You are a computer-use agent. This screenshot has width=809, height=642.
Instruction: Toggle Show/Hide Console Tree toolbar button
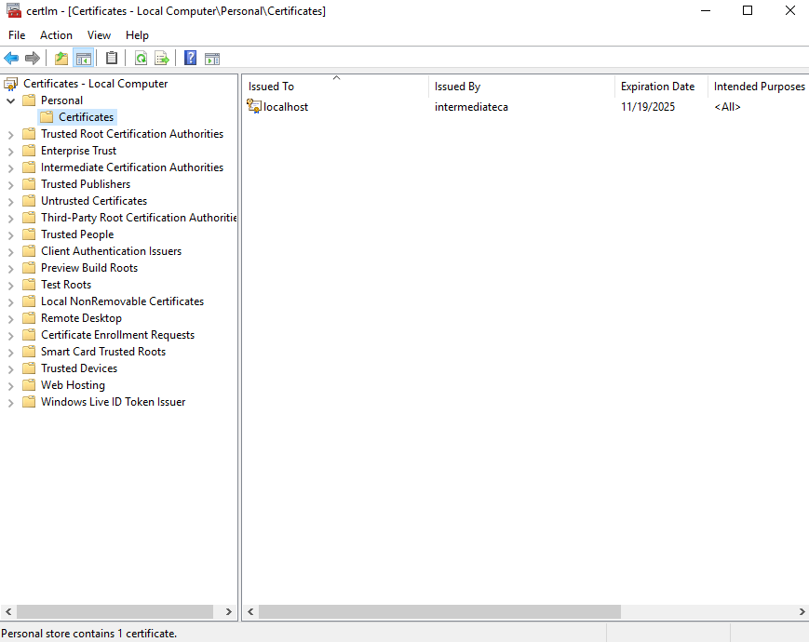coord(84,58)
